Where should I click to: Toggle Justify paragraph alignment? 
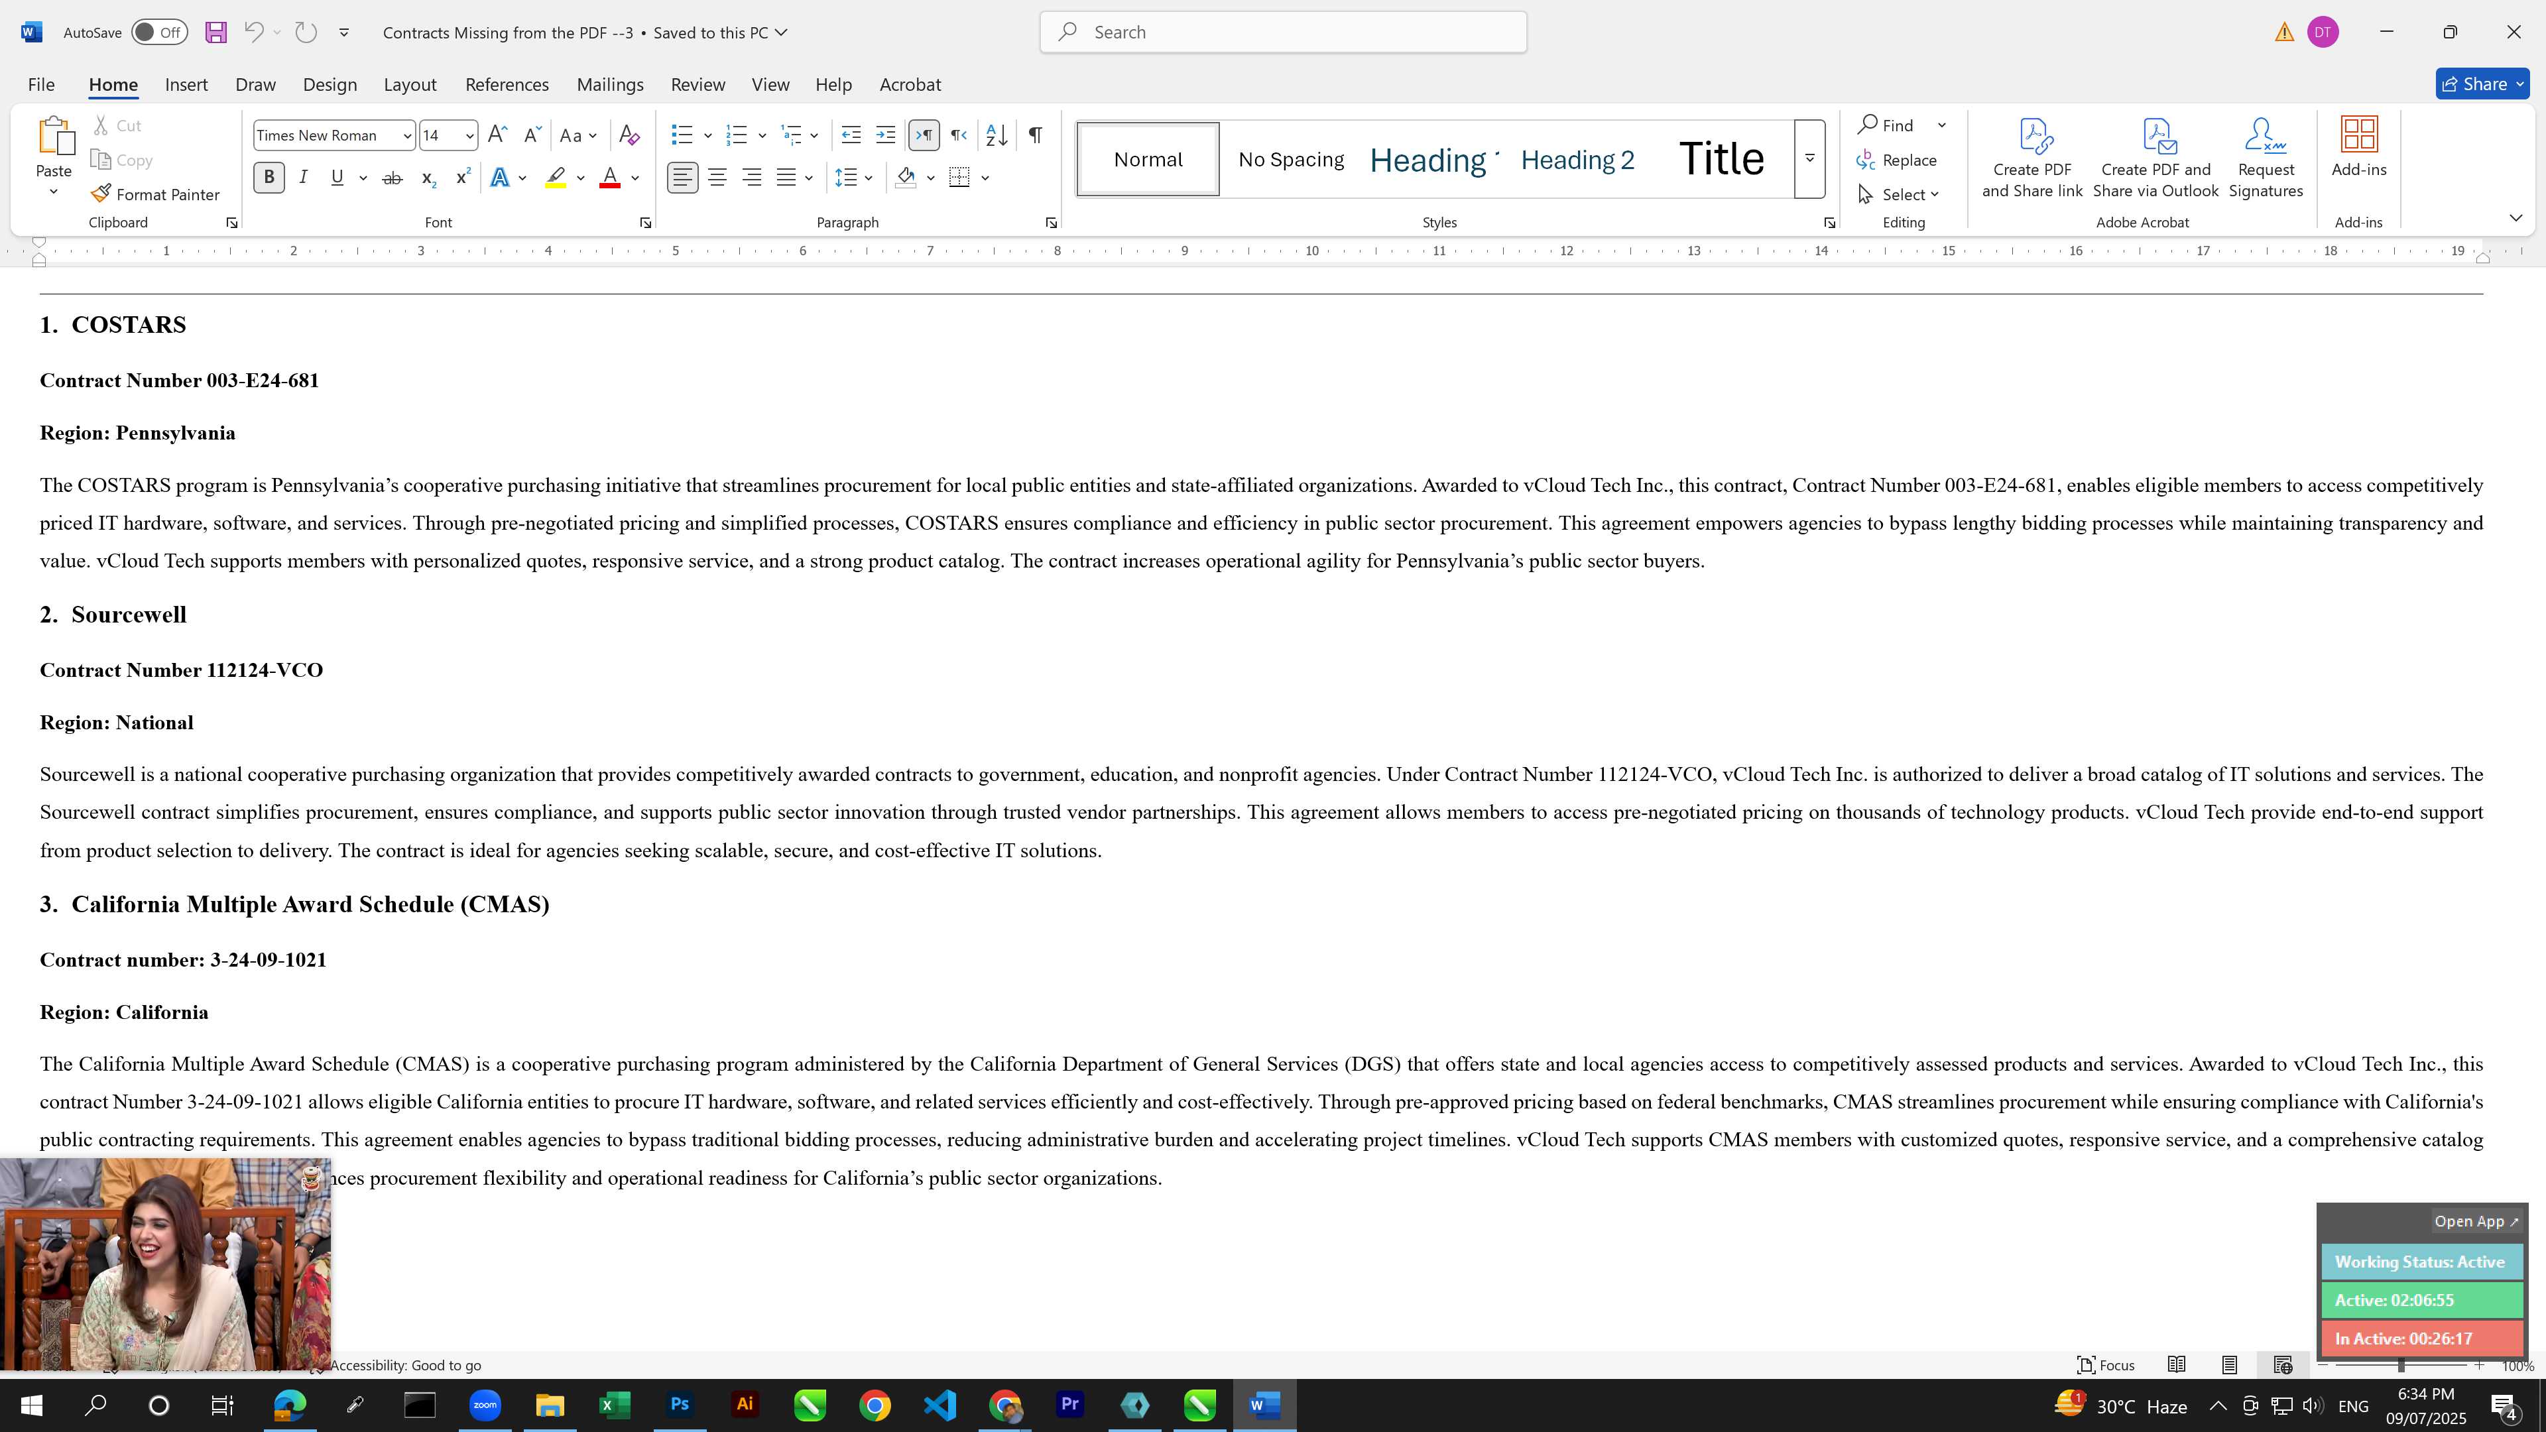click(787, 178)
